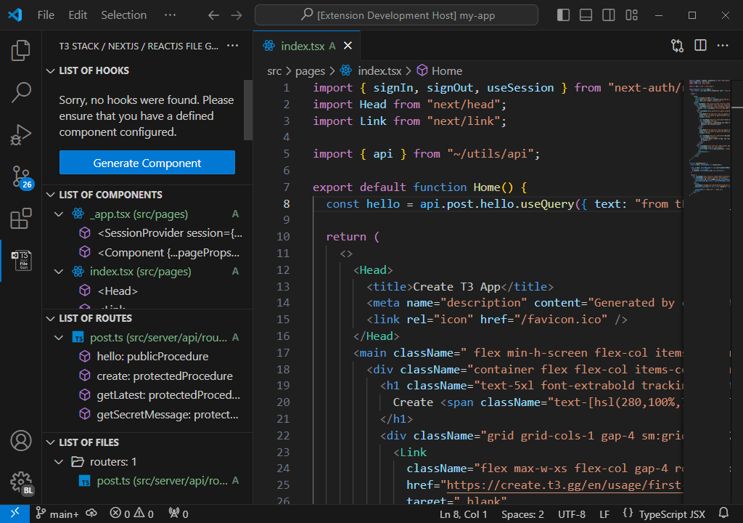The width and height of the screenshot is (743, 523).
Task: Click the command center search box
Action: pyautogui.click(x=396, y=15)
